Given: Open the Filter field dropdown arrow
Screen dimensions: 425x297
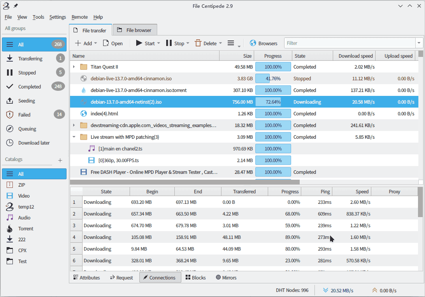Looking at the screenshot, I should (419, 43).
